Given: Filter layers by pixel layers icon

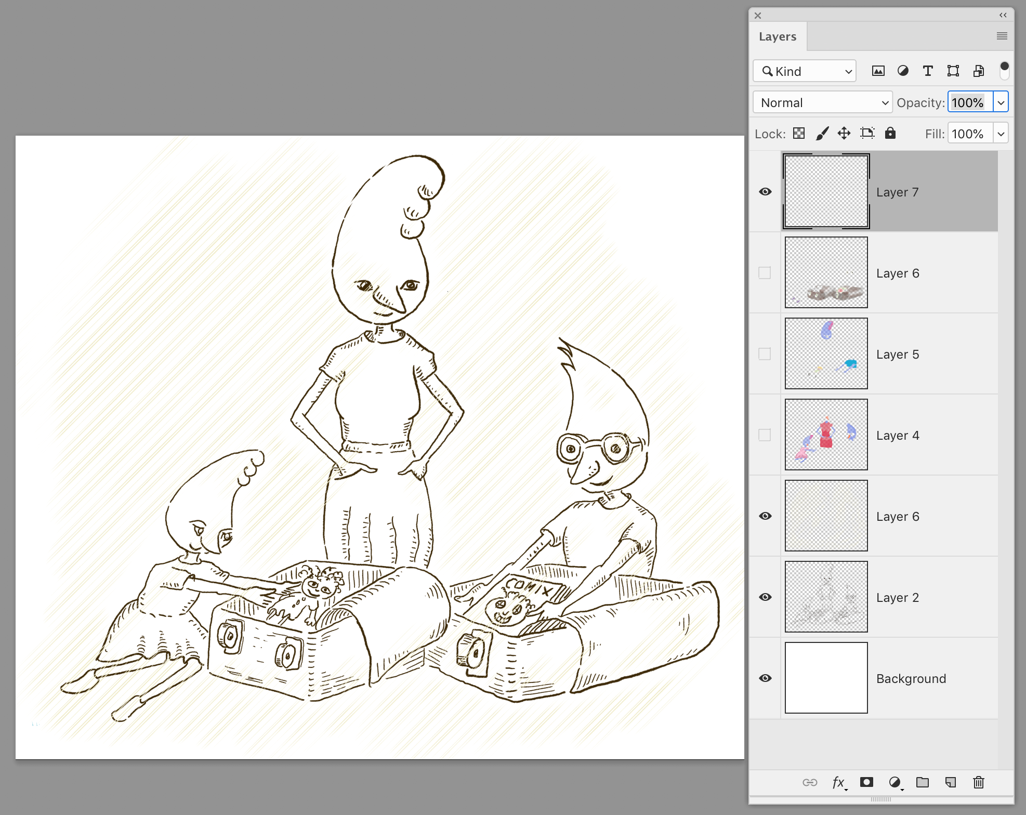Looking at the screenshot, I should coord(878,71).
